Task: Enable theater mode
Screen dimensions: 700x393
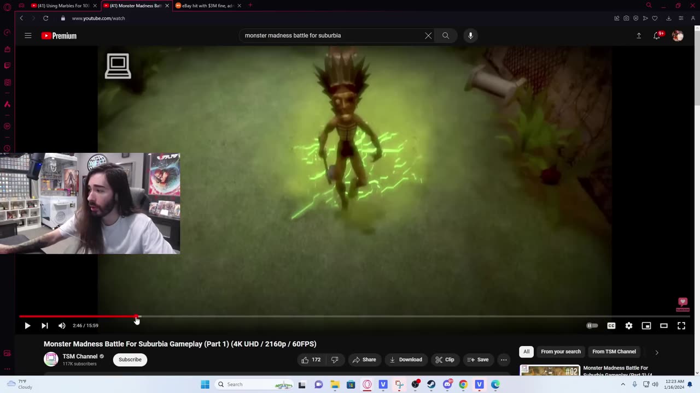Action: (664, 325)
